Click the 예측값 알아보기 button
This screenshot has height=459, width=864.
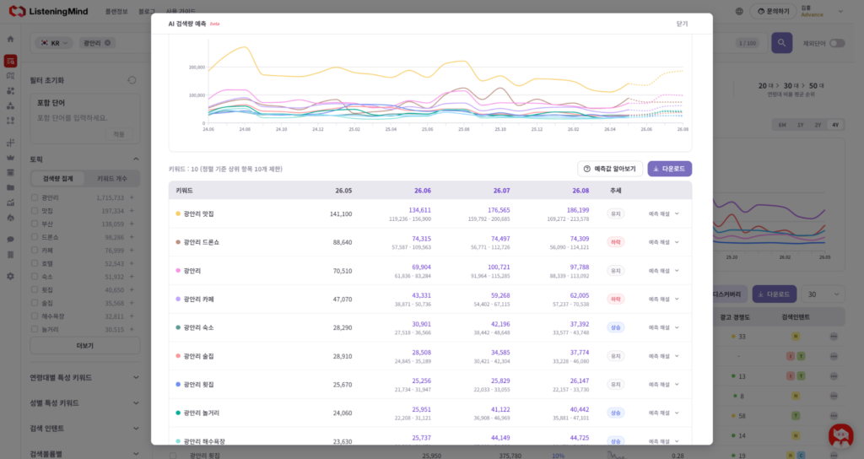(x=610, y=169)
